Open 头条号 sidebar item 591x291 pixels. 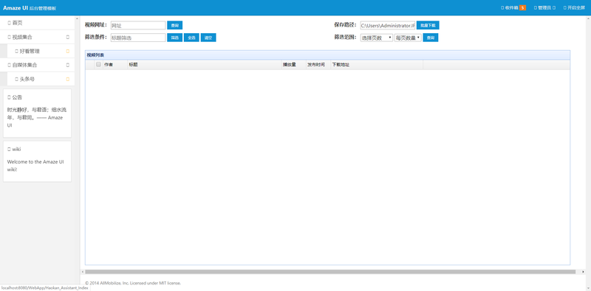27,80
